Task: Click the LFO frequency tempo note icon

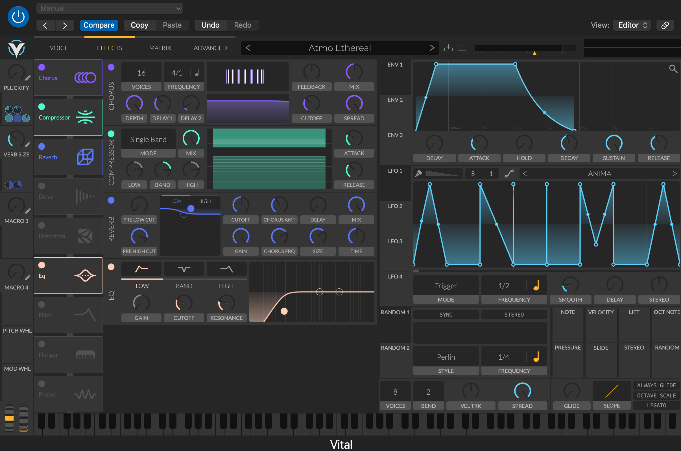Action: click(536, 286)
